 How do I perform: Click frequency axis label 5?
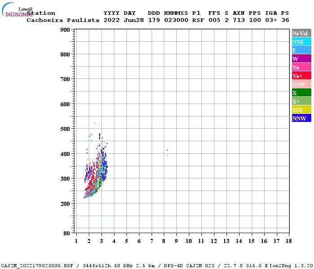[126, 241]
